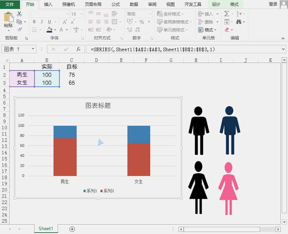Click the phonetic guide wén icon

[76, 30]
